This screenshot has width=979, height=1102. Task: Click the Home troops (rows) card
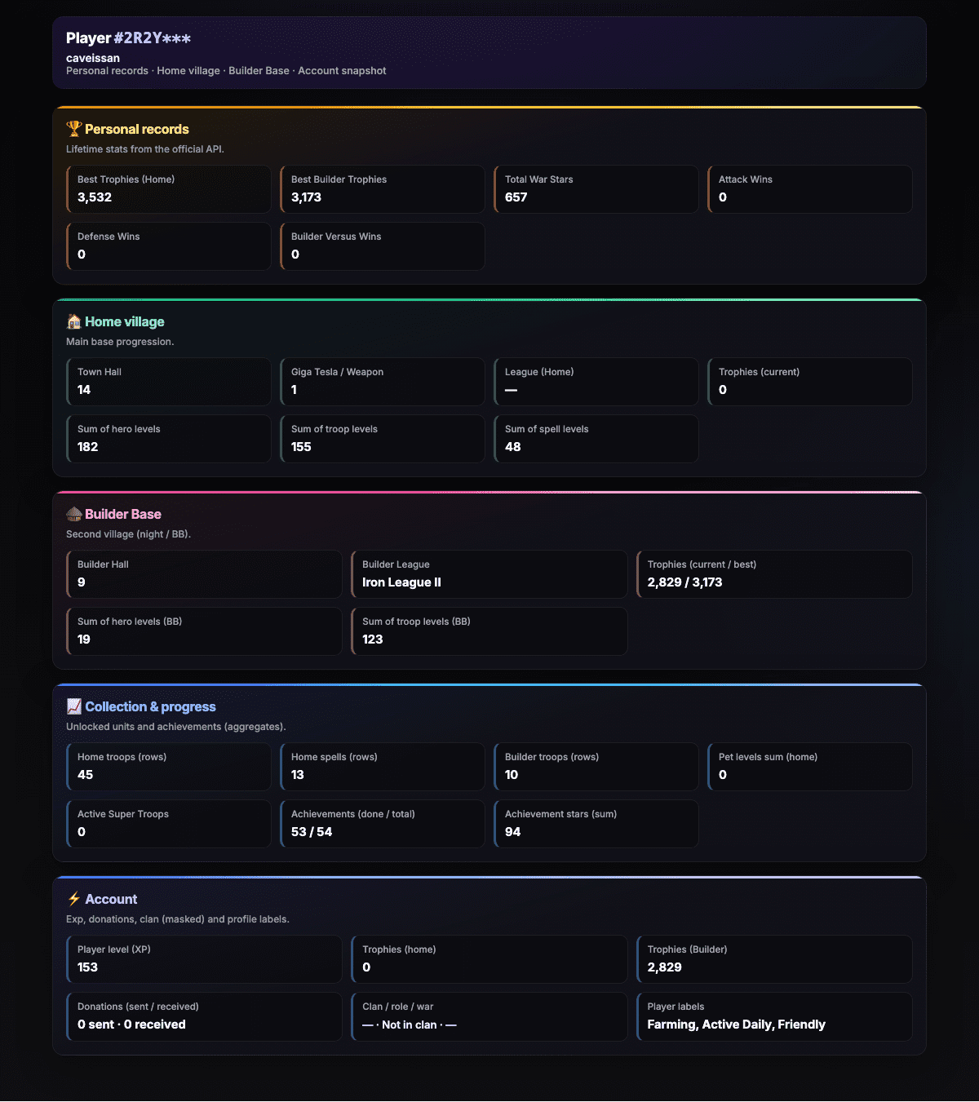[x=169, y=767]
